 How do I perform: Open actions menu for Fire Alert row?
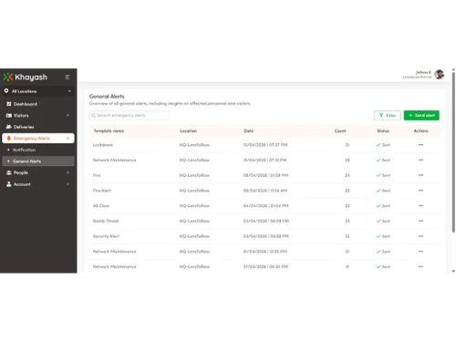(x=420, y=191)
